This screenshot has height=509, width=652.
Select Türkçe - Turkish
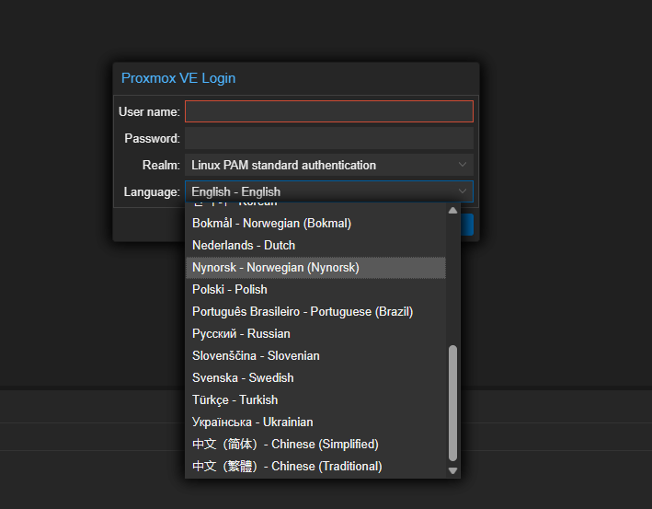tap(315, 400)
